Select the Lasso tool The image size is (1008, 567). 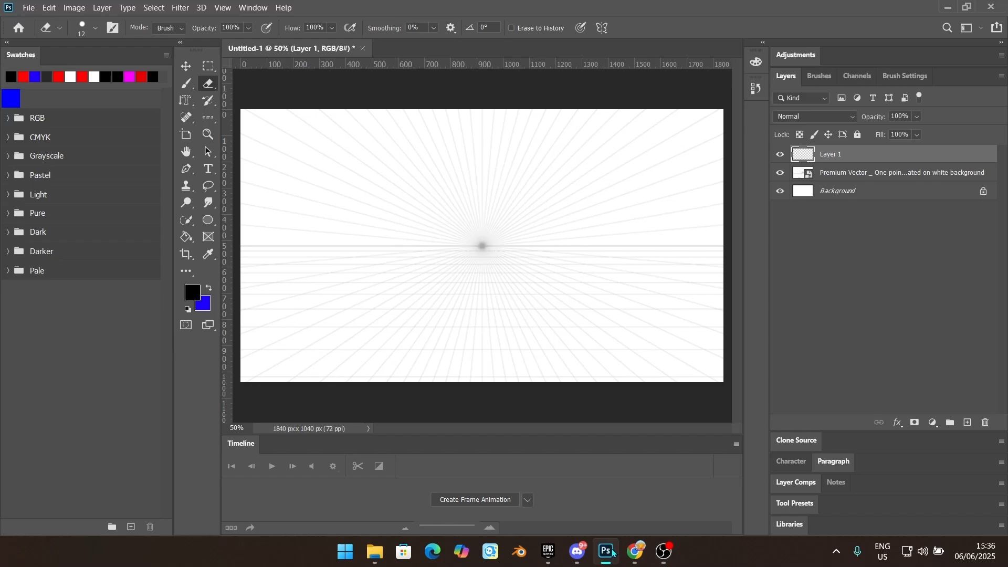[208, 186]
